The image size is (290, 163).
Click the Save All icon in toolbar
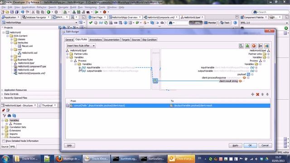click(x=16, y=12)
